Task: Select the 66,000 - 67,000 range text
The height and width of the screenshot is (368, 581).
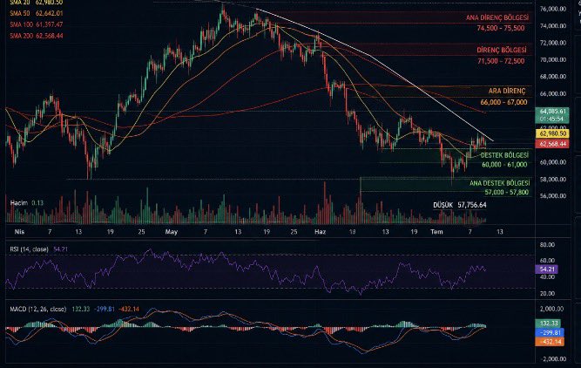Action: coord(503,102)
